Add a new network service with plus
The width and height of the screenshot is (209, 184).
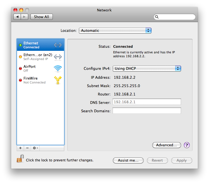pos(20,148)
